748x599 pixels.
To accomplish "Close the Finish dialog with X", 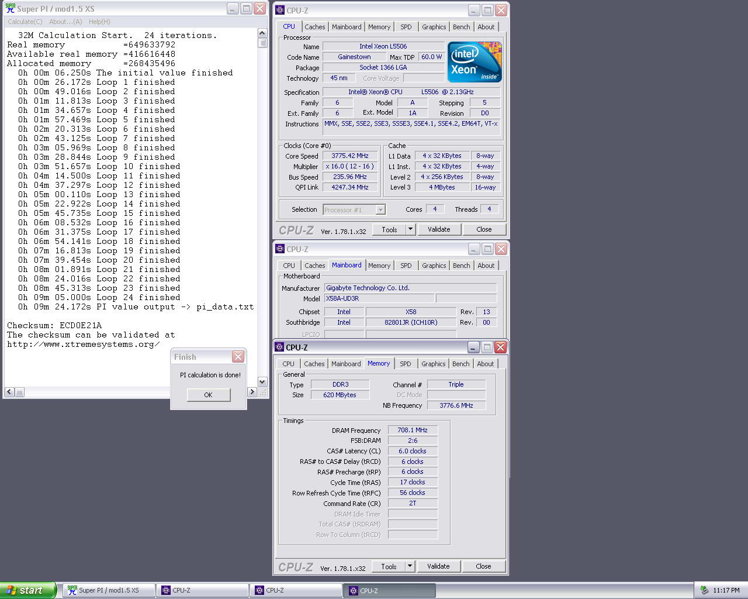I will pyautogui.click(x=238, y=356).
